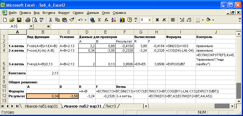
Task: Open the Вставка menu
Action: pos(49,13)
